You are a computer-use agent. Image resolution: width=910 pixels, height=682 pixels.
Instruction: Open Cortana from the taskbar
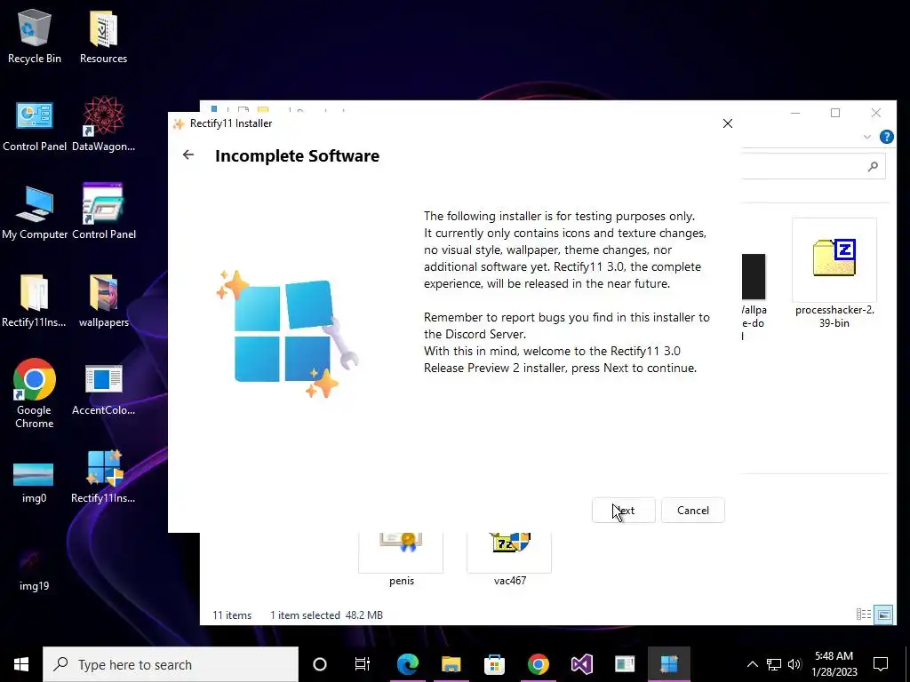320,664
